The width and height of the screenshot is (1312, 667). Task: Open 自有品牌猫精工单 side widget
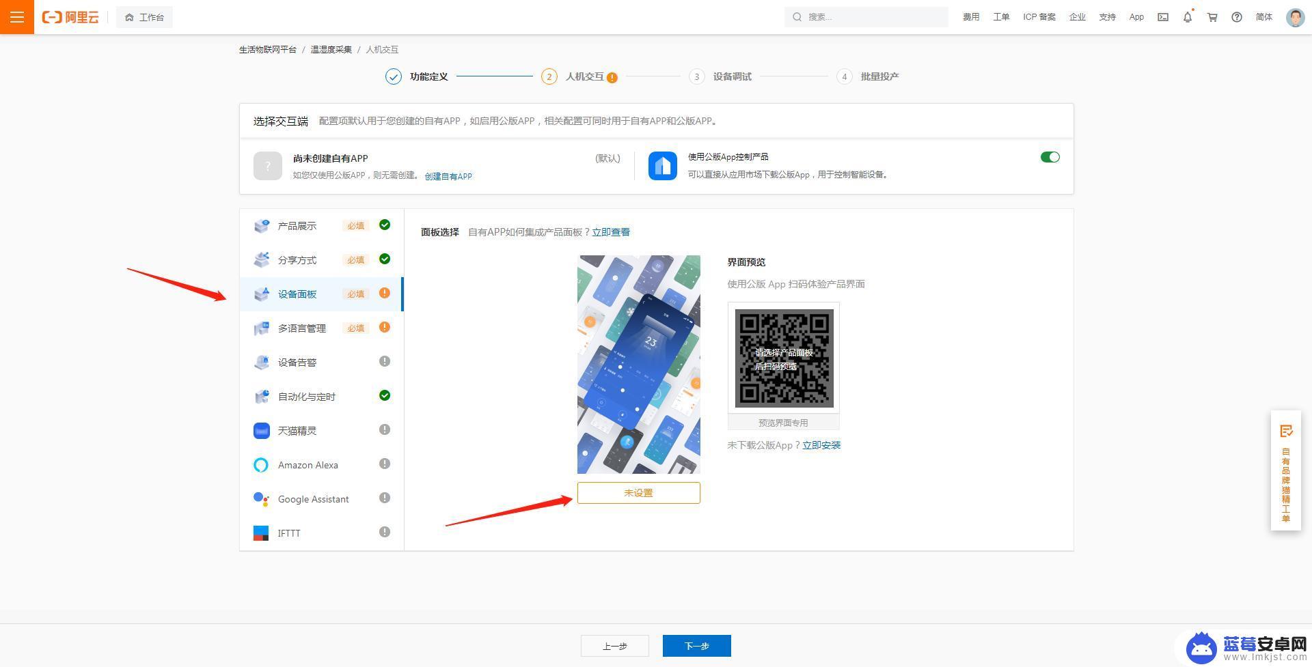click(1286, 472)
